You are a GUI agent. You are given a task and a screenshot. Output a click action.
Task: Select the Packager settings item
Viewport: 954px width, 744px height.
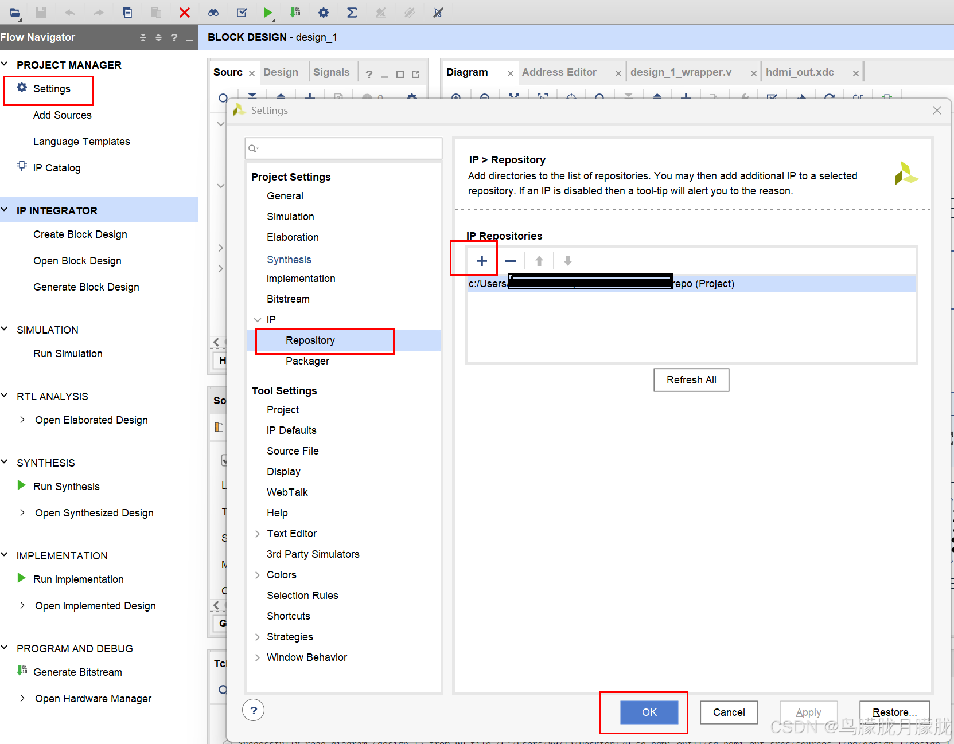coord(307,361)
